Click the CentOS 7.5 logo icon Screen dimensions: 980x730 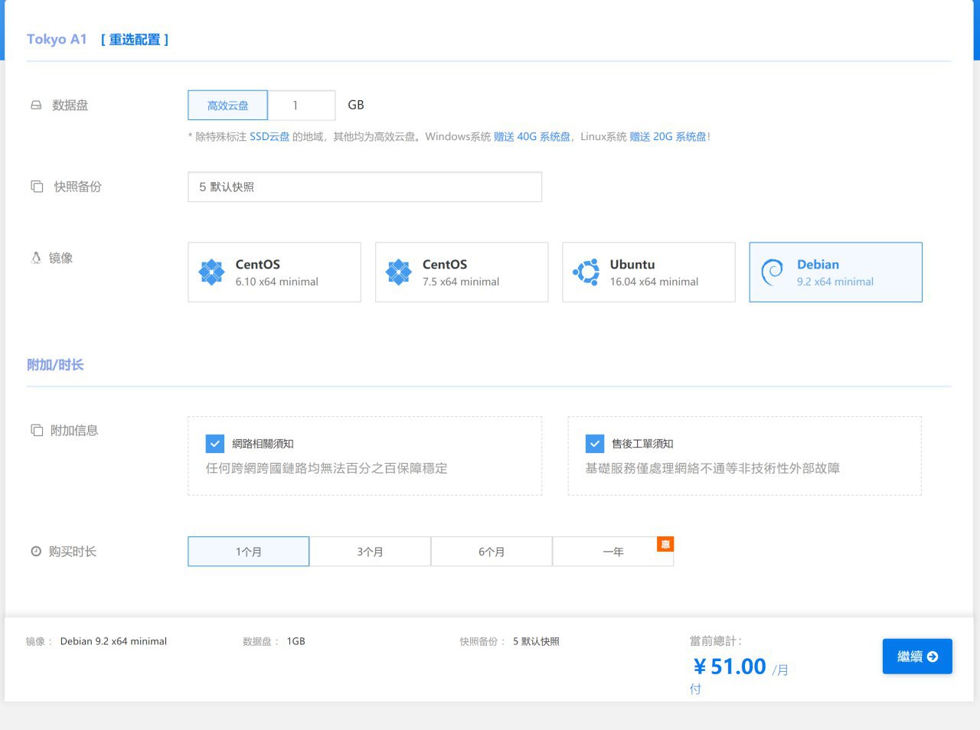point(398,272)
